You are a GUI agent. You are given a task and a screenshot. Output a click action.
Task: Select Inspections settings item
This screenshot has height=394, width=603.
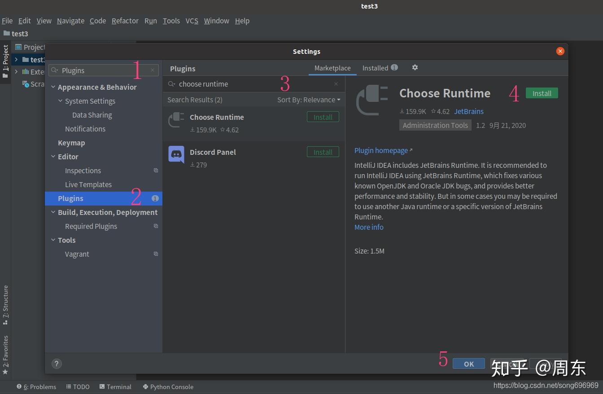coord(83,171)
